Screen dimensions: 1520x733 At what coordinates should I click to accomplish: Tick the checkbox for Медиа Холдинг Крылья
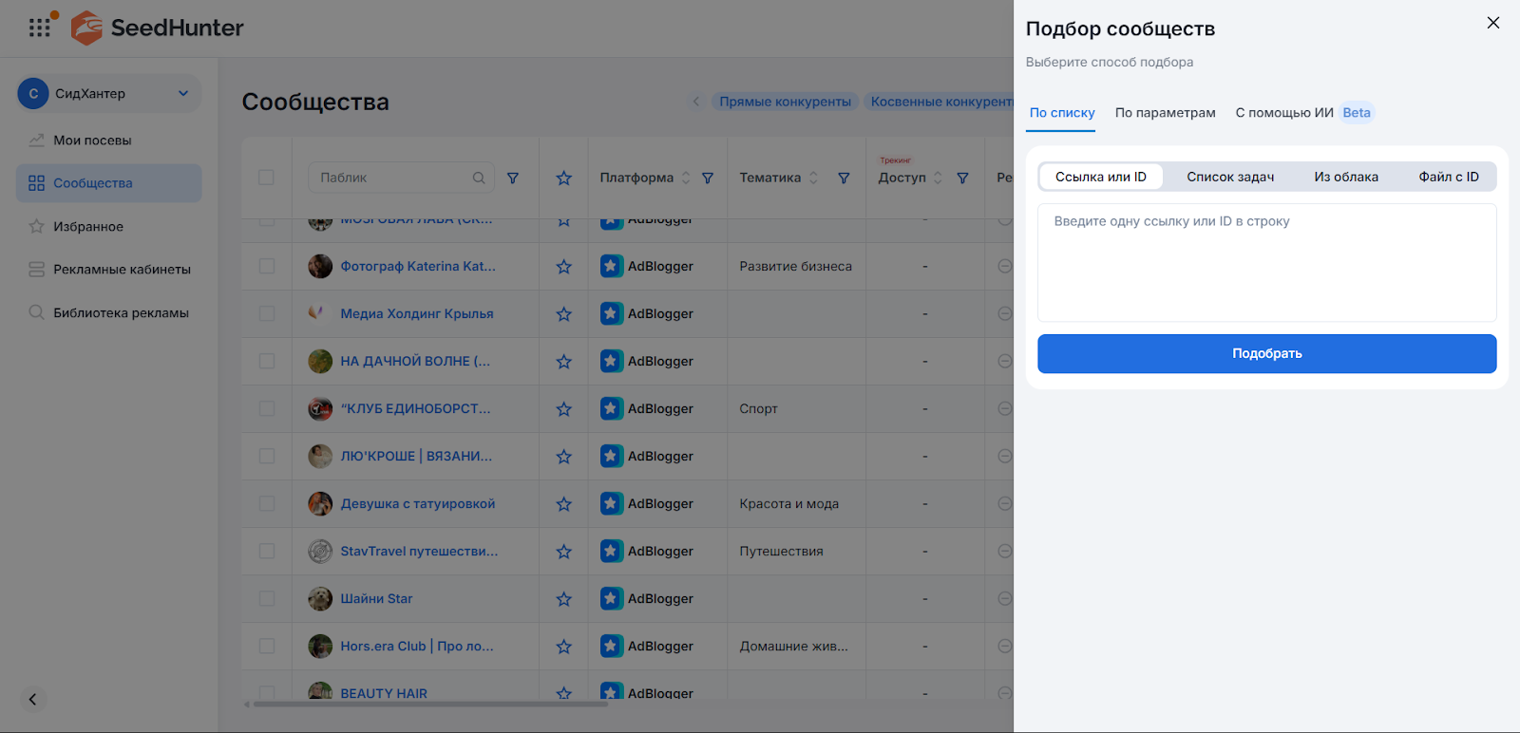(267, 314)
